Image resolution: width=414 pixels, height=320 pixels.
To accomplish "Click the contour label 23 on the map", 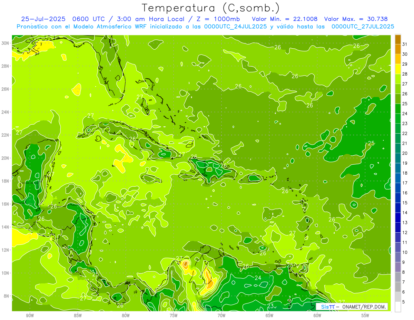I will click(271, 306).
